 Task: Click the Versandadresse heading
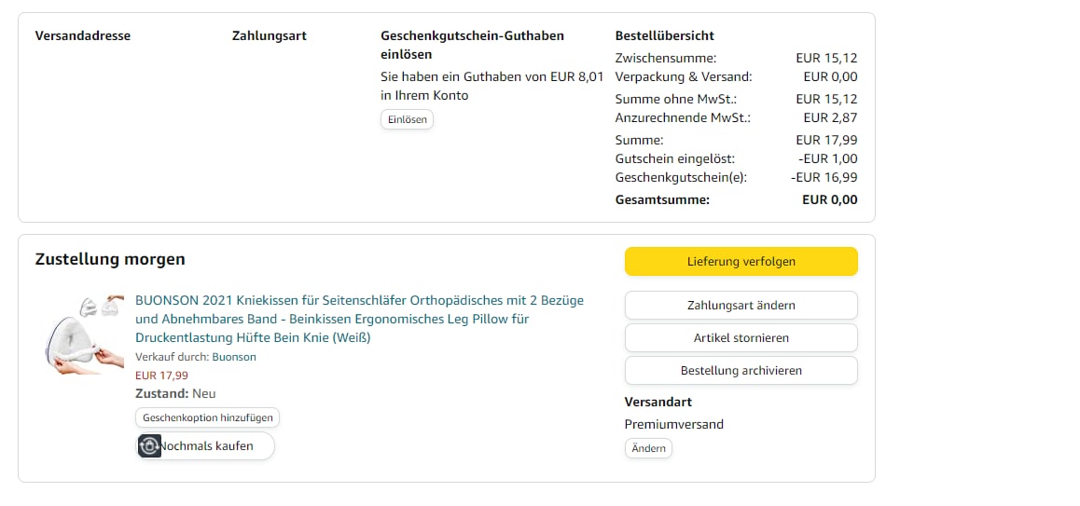click(83, 35)
